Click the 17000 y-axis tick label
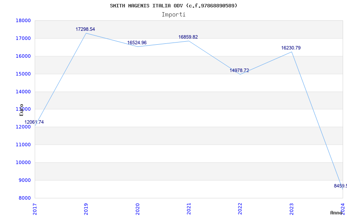347x217 pixels. [x=23, y=38]
